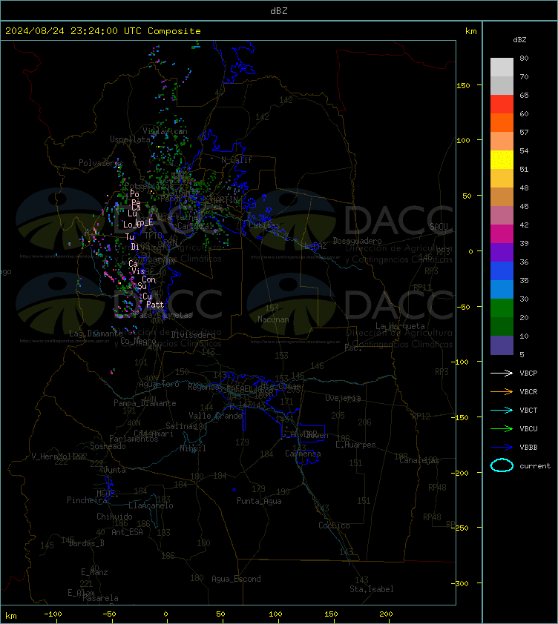Viewport: 558px width, 624px height.
Task: Click the 'Valle_Grande' map label
Action: pyautogui.click(x=216, y=416)
